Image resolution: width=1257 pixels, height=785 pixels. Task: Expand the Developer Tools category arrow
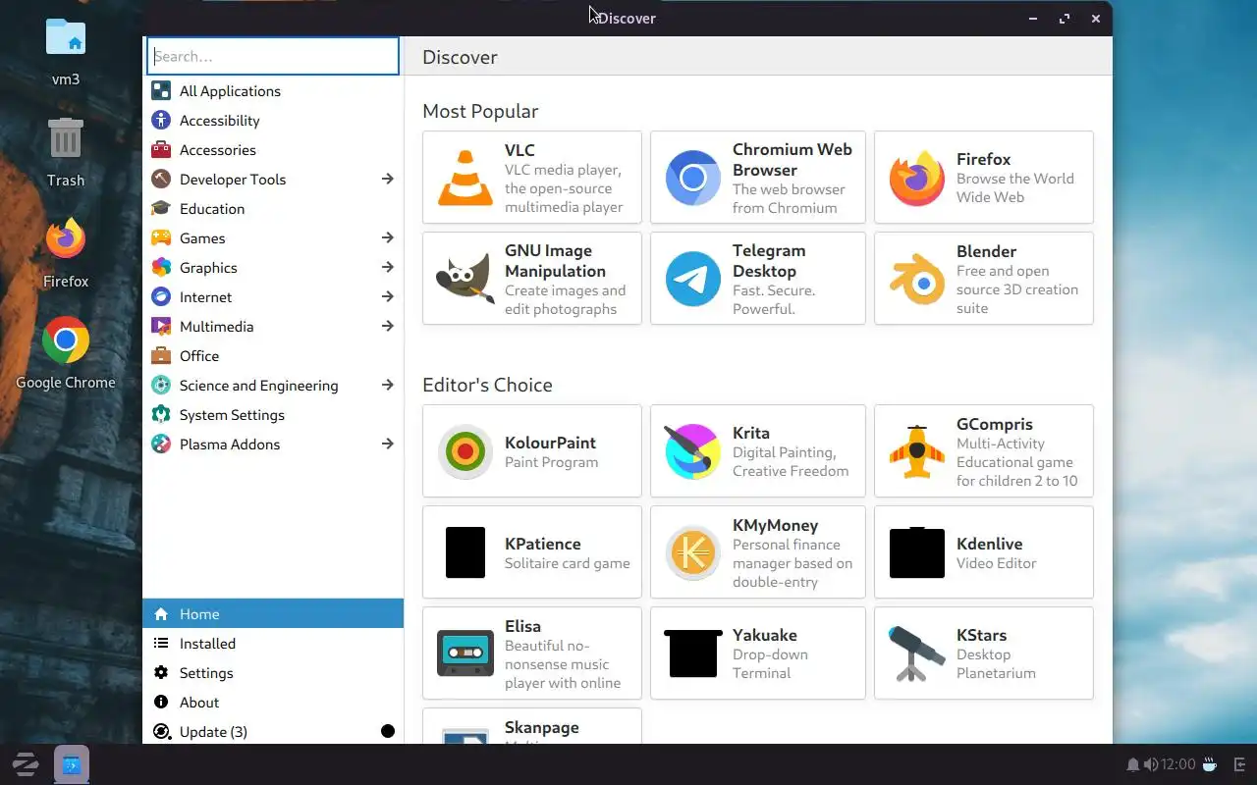pyautogui.click(x=388, y=179)
